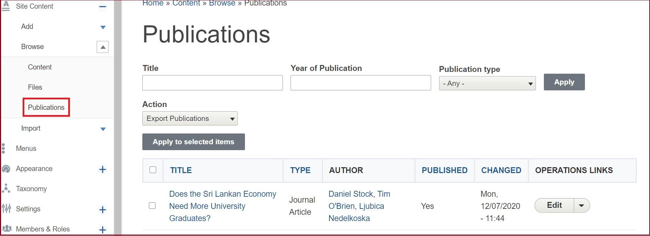The image size is (650, 236).
Task: Open the Publication type dropdown
Action: coord(487,83)
